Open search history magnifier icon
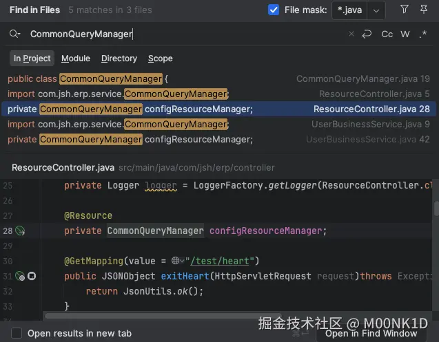The image size is (439, 342). pos(14,34)
